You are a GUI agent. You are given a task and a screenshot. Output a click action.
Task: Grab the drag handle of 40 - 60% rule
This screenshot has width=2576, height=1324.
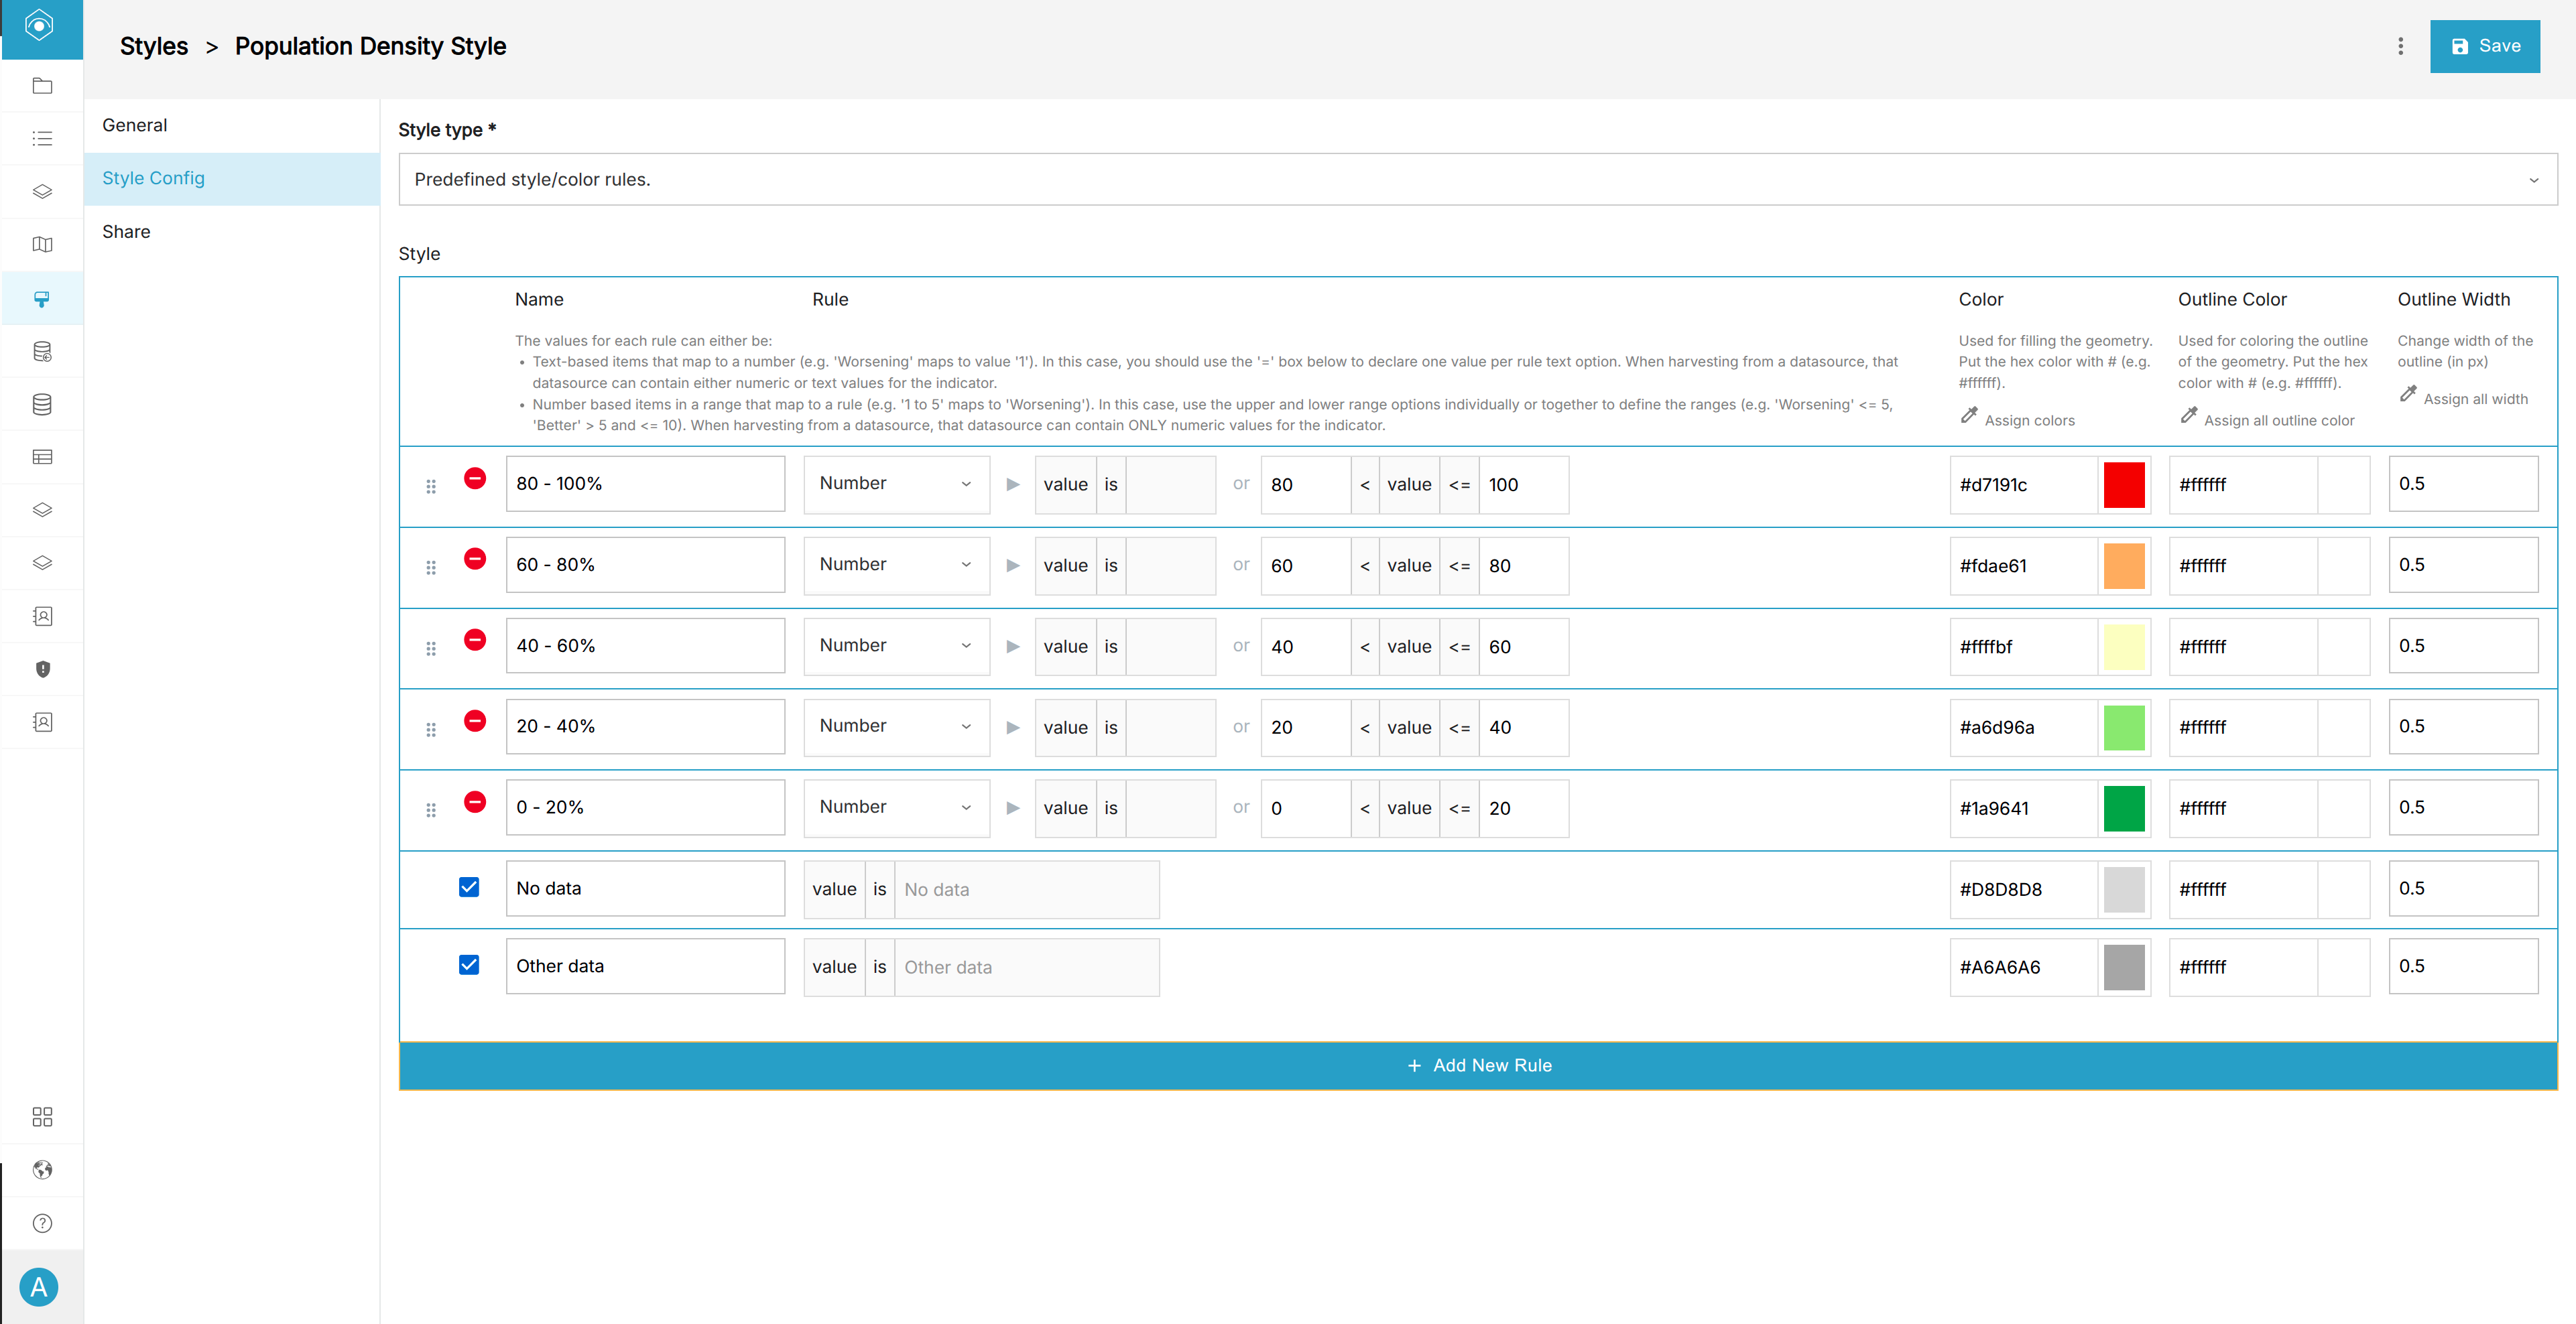431,649
